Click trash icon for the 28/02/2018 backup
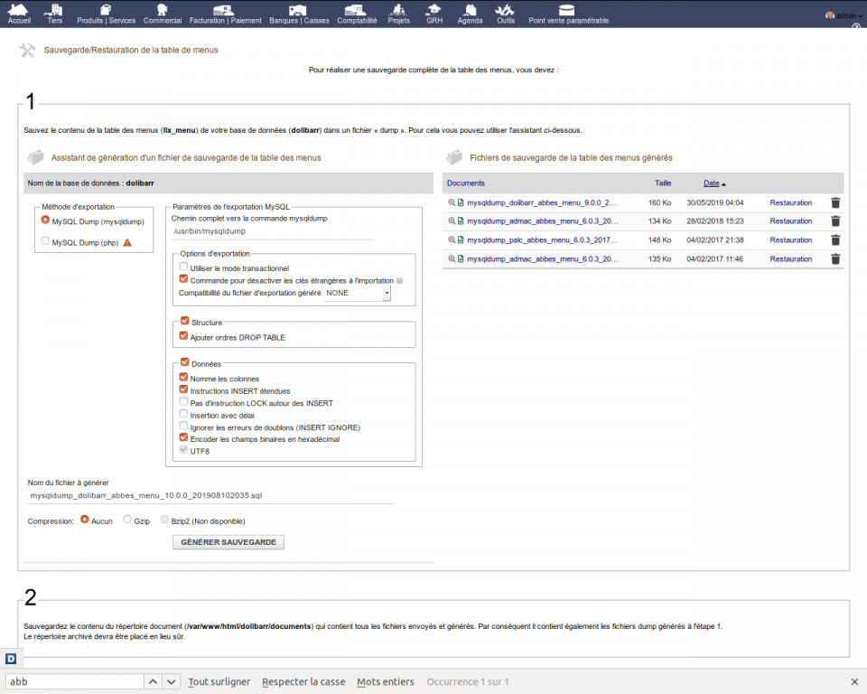867x694 pixels. tap(835, 221)
